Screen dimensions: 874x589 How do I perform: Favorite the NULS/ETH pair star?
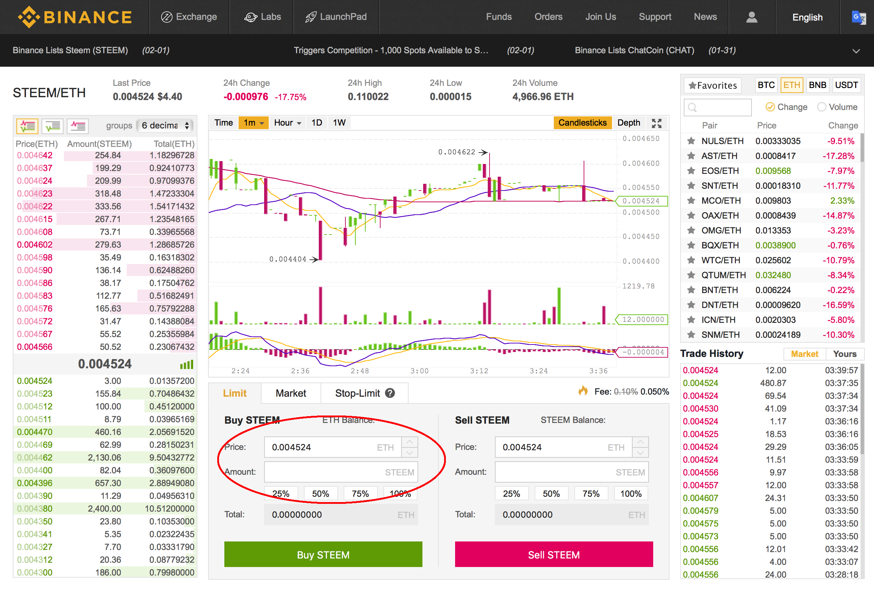tap(691, 141)
